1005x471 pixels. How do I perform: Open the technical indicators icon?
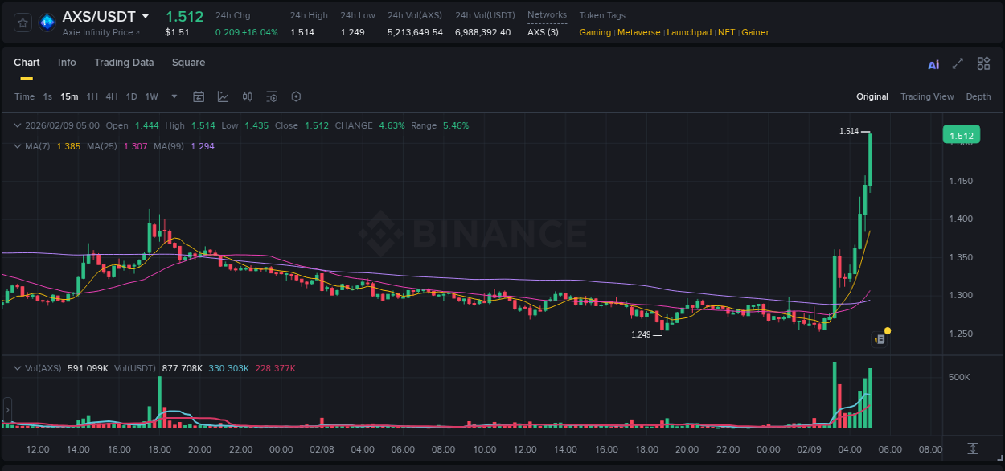(x=248, y=96)
